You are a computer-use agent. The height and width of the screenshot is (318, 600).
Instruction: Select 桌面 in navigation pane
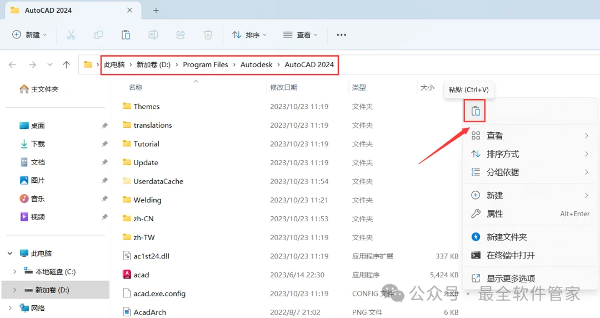[32, 126]
